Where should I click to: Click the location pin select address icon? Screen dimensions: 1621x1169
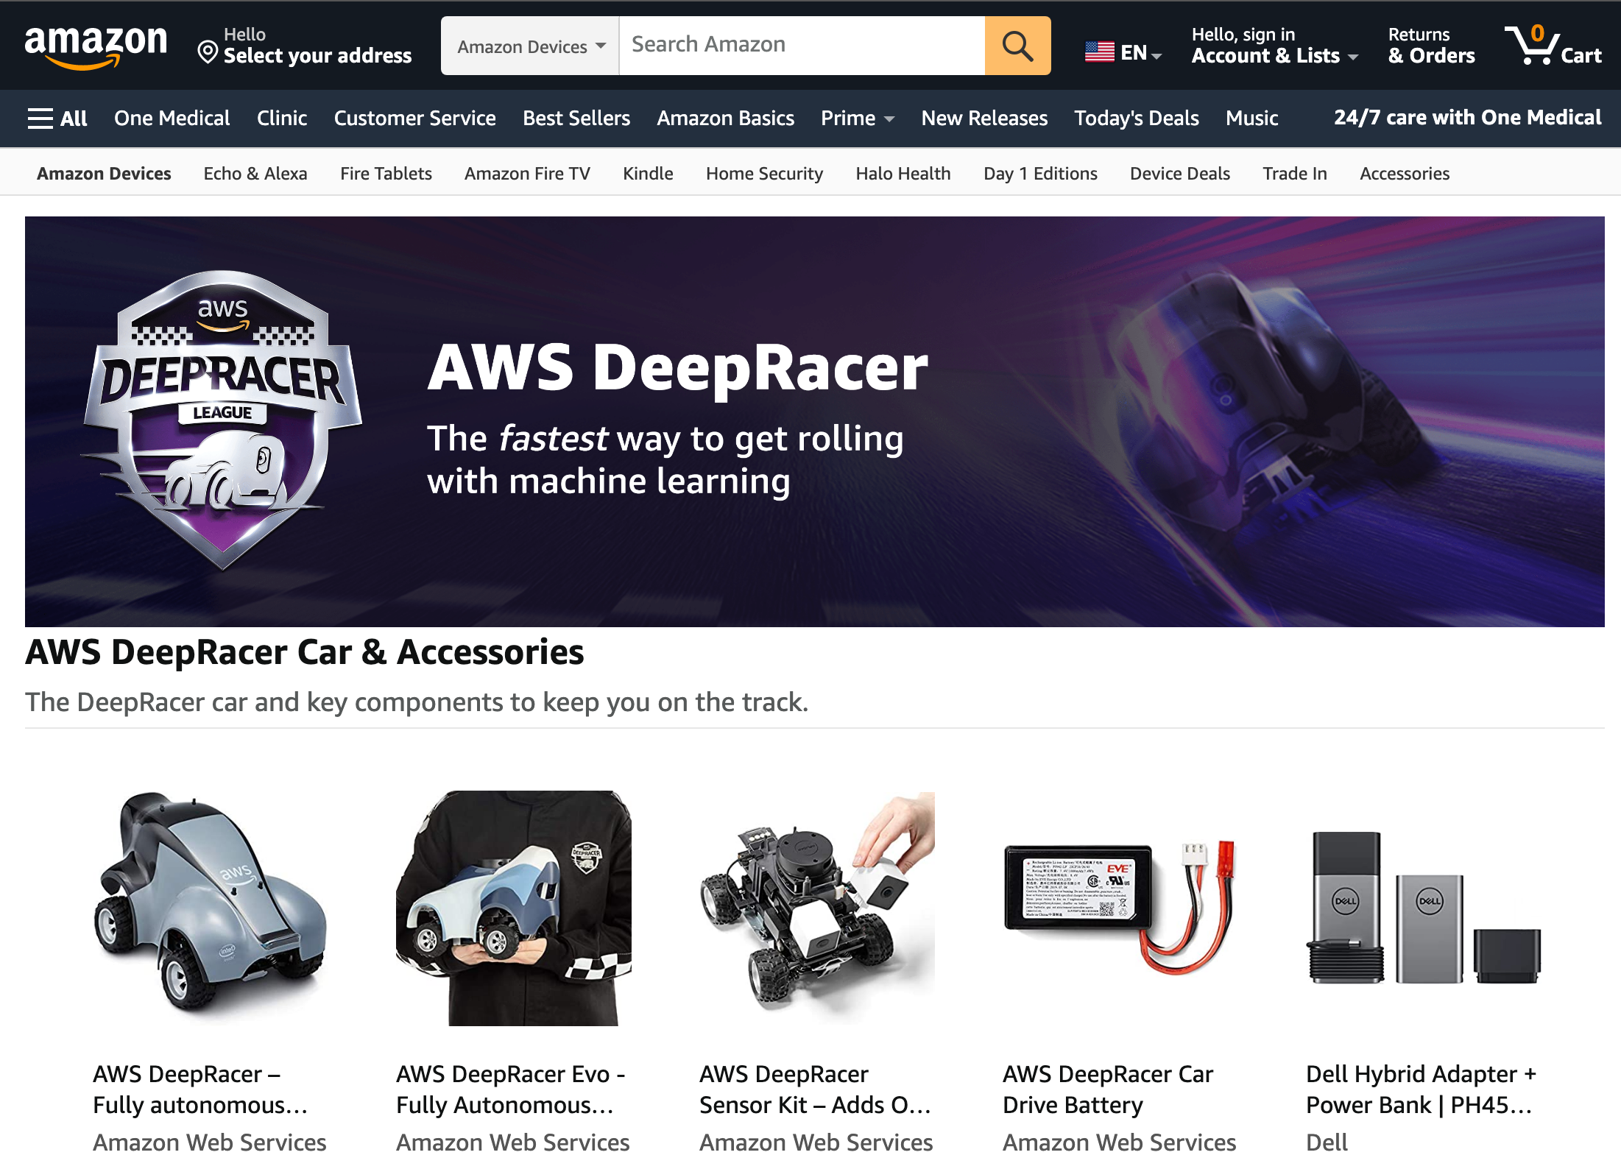tap(205, 50)
